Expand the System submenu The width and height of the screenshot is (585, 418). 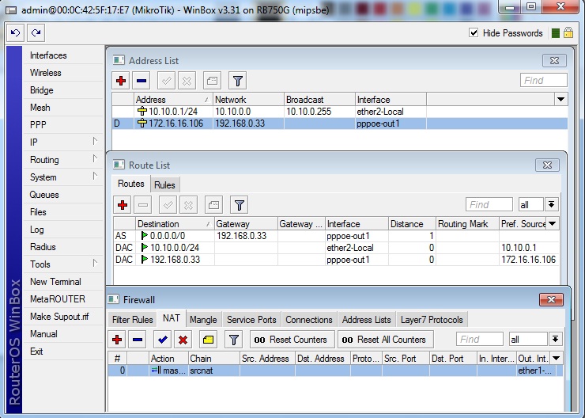click(x=62, y=177)
